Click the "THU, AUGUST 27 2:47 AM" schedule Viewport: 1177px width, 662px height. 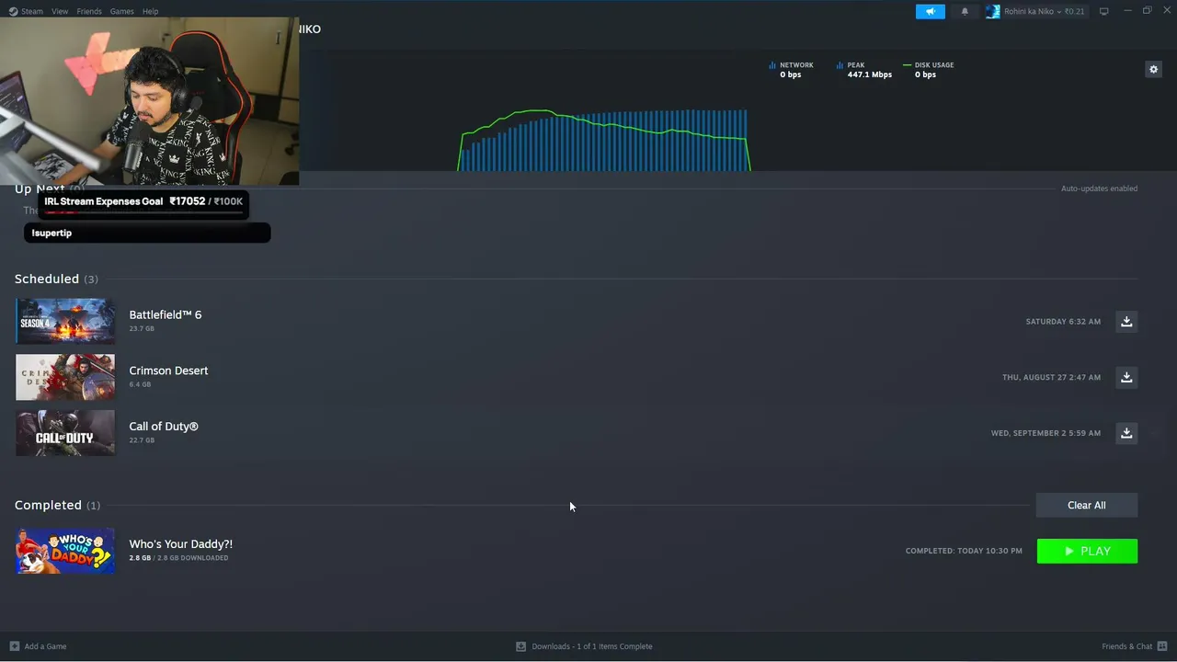point(1051,378)
